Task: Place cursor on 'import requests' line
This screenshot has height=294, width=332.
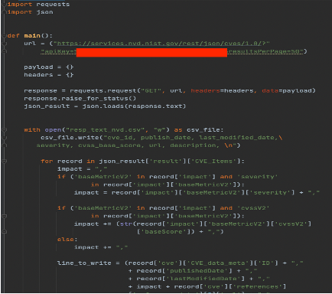Action: pyautogui.click(x=38, y=5)
